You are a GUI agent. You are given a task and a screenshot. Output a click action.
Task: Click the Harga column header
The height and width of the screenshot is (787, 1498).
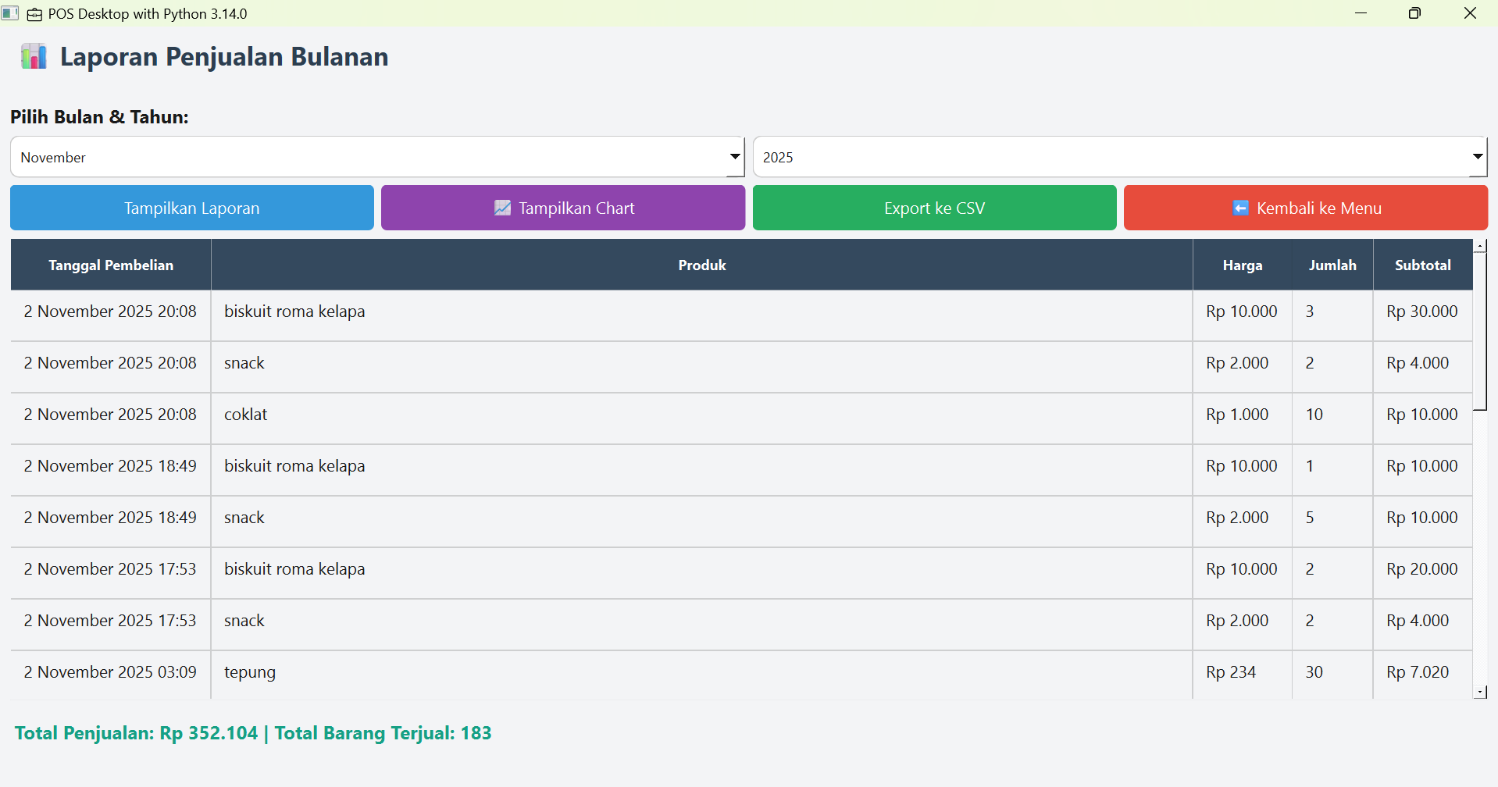pyautogui.click(x=1242, y=265)
